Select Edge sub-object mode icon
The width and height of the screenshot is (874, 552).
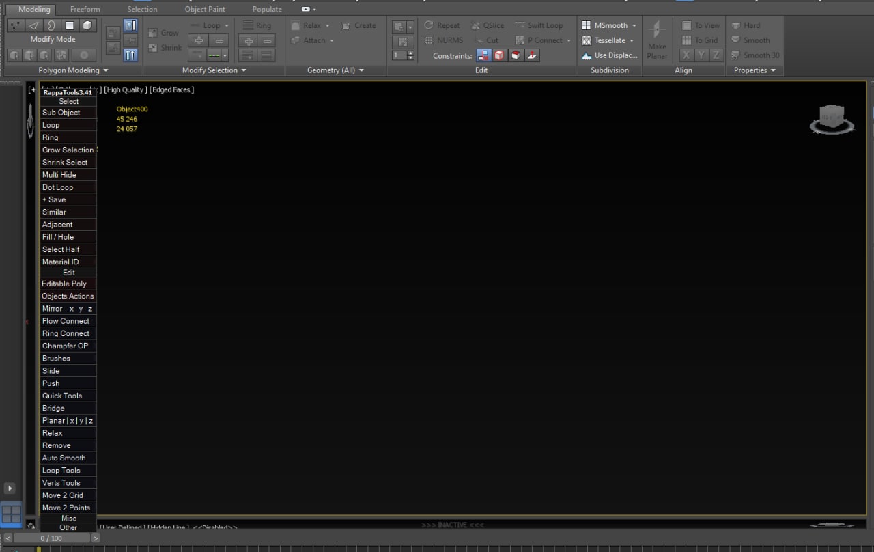(x=33, y=25)
